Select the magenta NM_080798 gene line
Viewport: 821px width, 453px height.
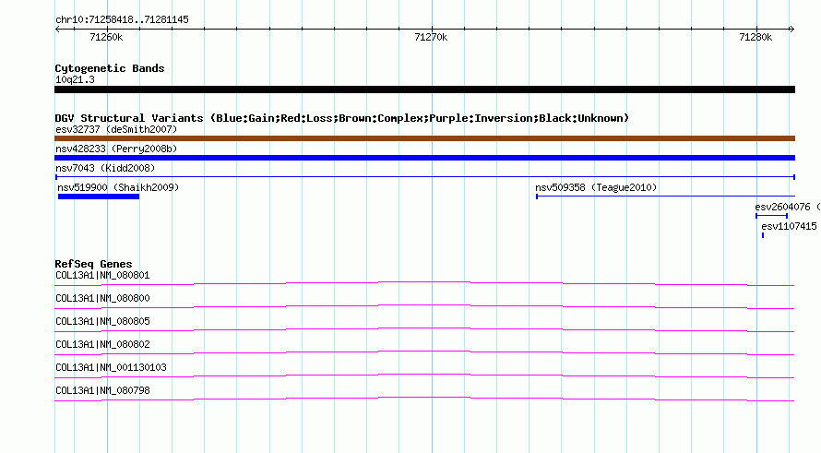424,399
